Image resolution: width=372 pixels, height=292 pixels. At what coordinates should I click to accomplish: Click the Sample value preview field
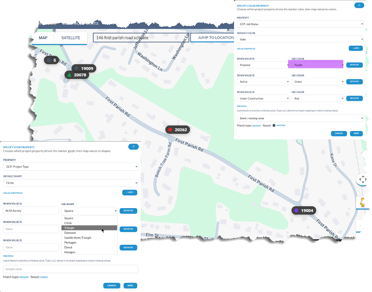70,269
